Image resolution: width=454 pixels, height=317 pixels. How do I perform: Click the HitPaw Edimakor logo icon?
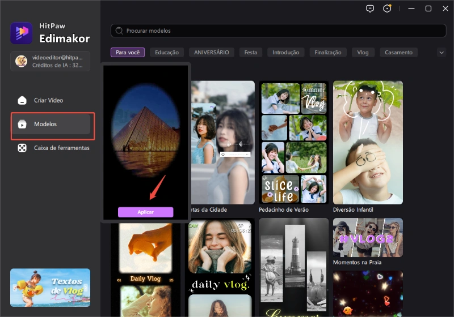(x=22, y=33)
